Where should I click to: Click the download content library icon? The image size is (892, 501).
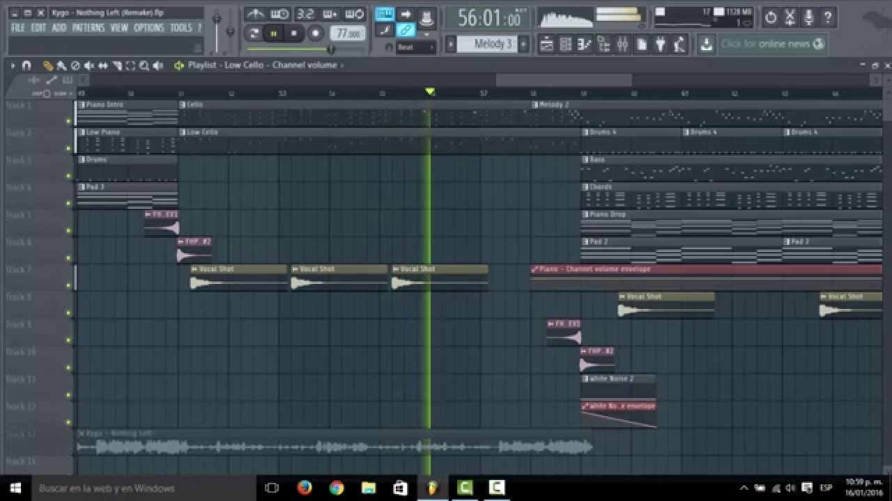[707, 45]
